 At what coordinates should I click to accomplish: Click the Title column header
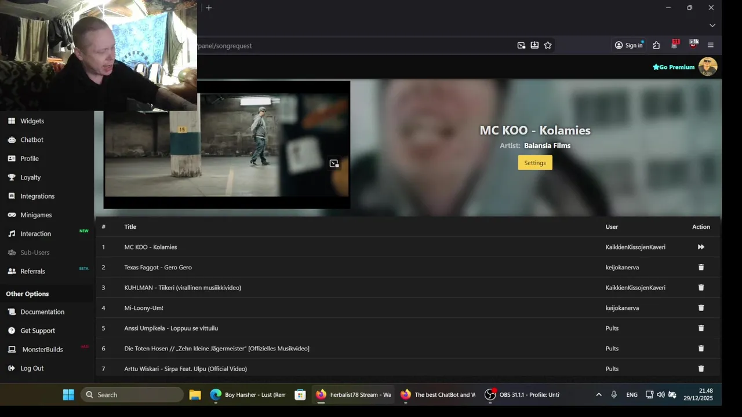pyautogui.click(x=130, y=227)
